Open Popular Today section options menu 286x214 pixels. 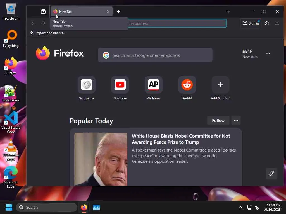tap(236, 120)
